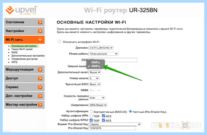Click the ОСНОВНЫЕ НАСТРОЙКИ WI-FI heading
This screenshot has height=135, width=207.
coord(91,22)
